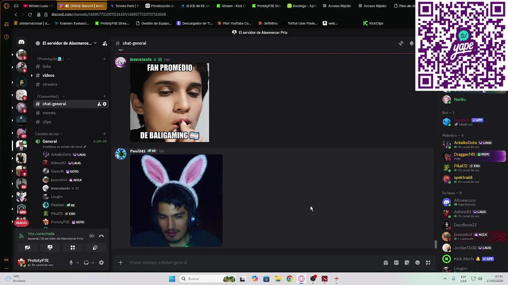Open Paul241's bunny ears image
Viewport: 508px width, 285px height.
tap(176, 201)
